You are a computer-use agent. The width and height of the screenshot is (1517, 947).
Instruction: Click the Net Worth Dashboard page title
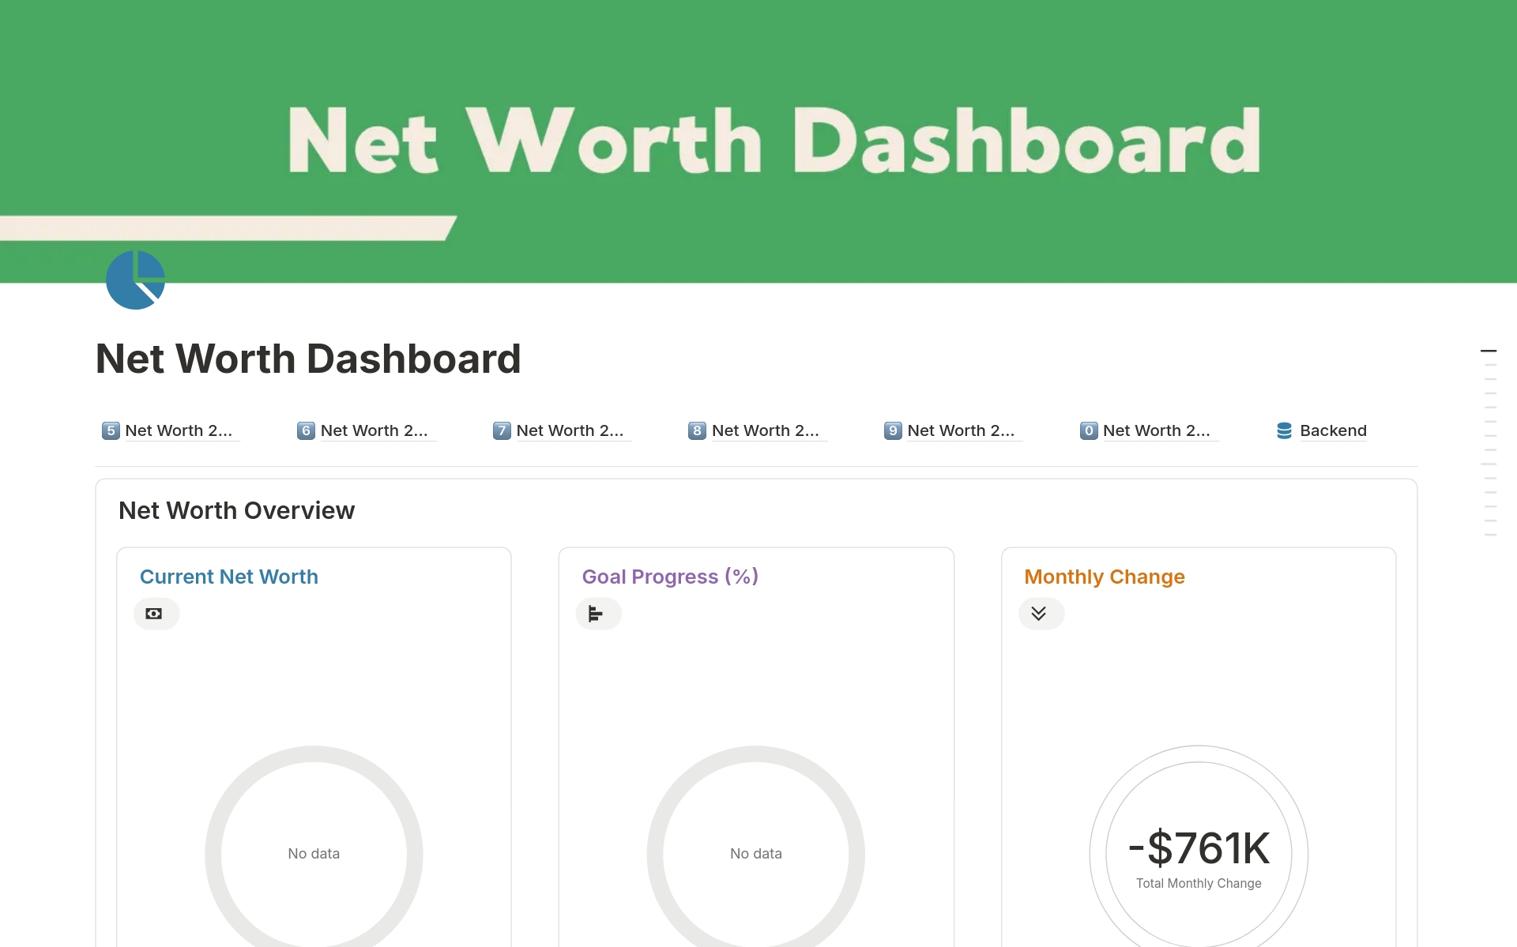308,359
